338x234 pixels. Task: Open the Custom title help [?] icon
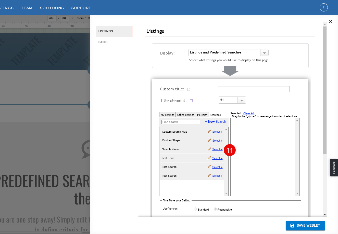coord(189,89)
